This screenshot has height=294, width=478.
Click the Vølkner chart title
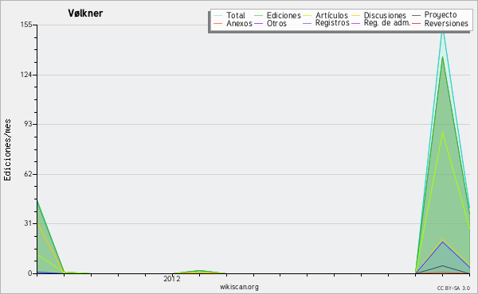(x=85, y=13)
